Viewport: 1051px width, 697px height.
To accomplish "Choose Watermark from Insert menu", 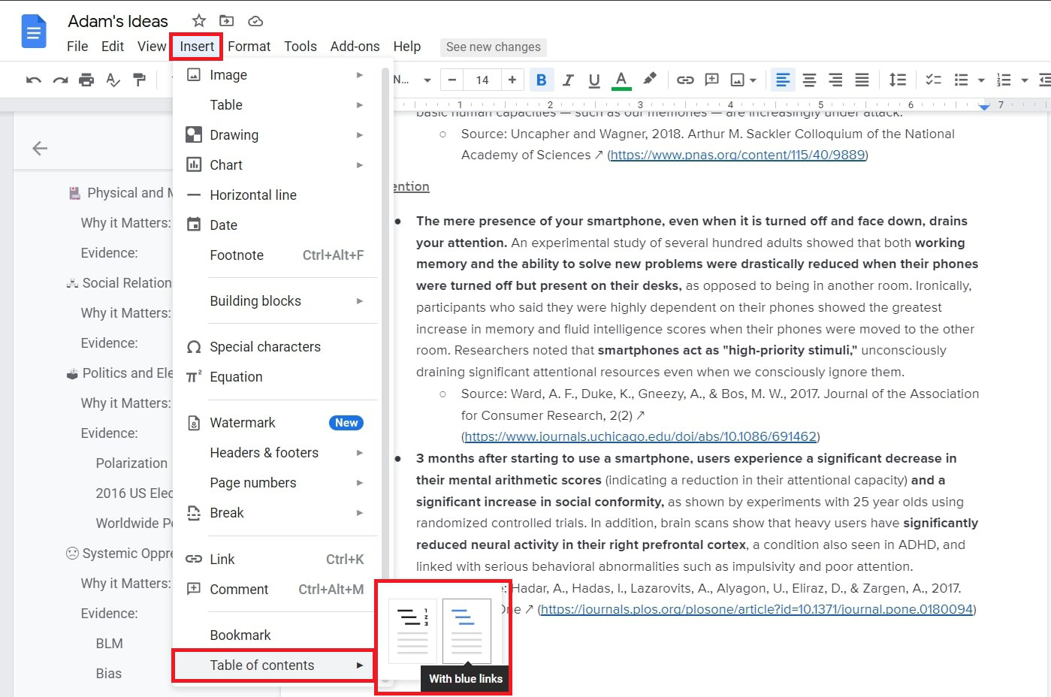I will click(x=243, y=423).
